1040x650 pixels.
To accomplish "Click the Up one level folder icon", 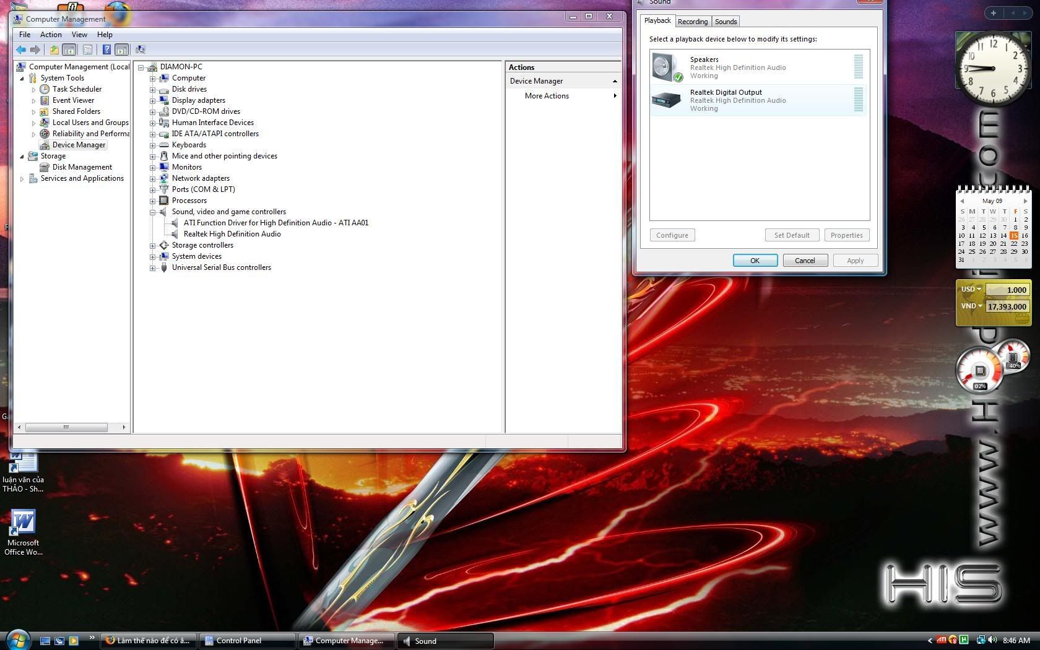I will point(54,50).
